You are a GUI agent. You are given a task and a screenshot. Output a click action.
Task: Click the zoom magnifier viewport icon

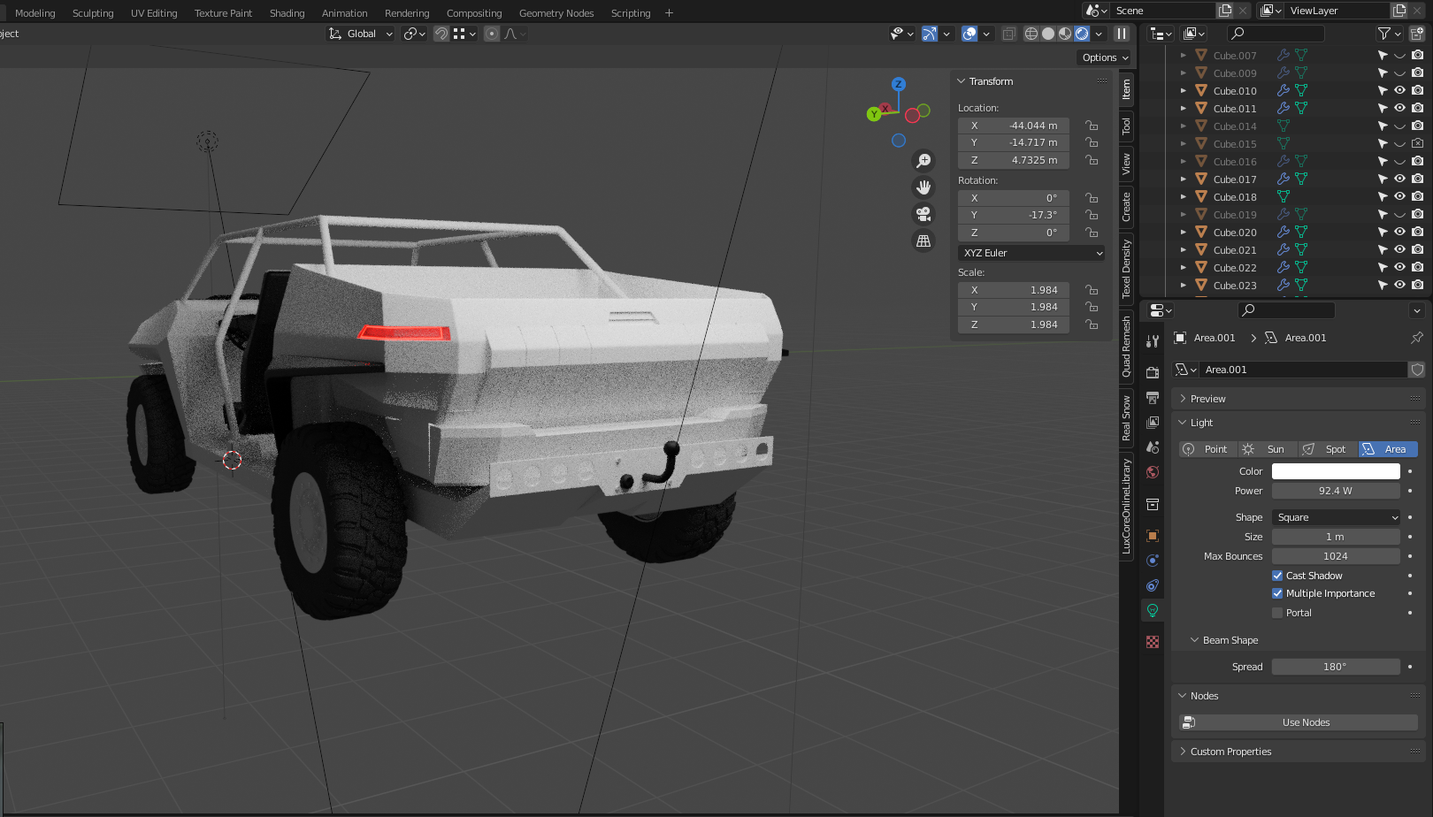pyautogui.click(x=923, y=160)
